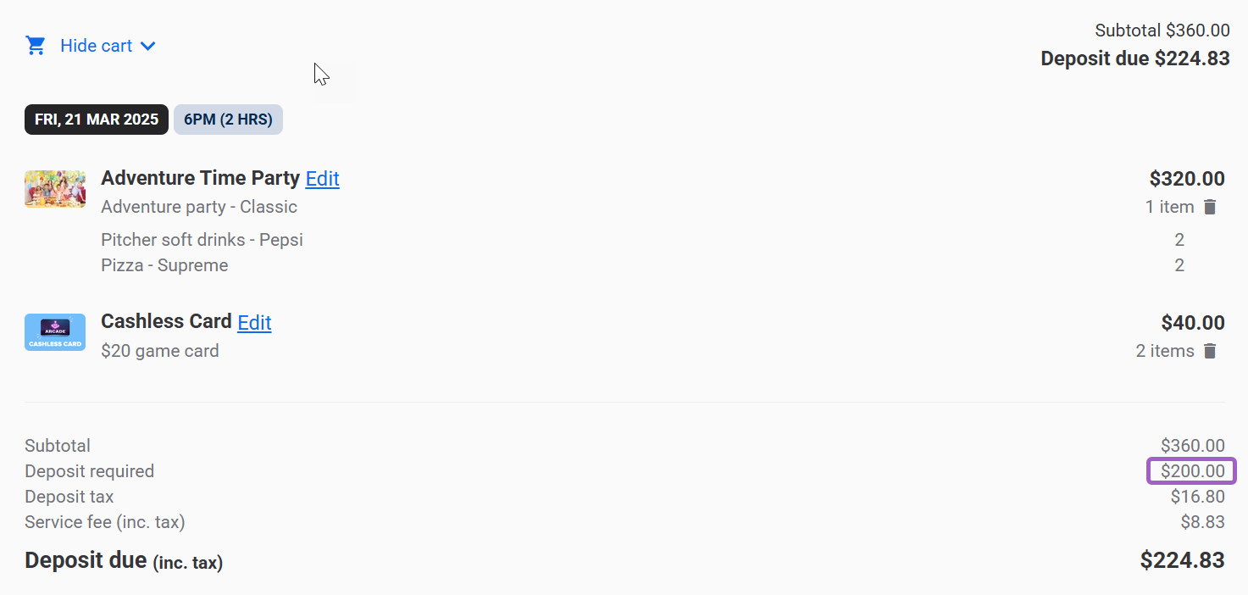Select the 6PM (2 HRS) time badge
1248x595 pixels.
pos(228,120)
